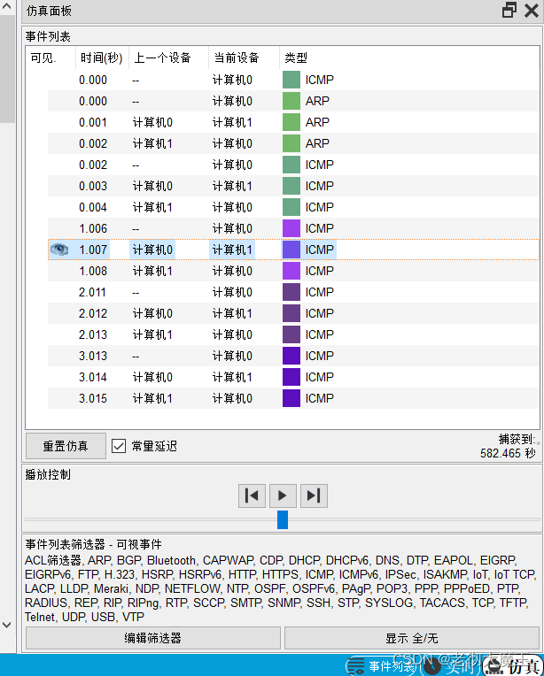
Task: Click the left vertical scrollbar thumb
Action: [x=7, y=69]
